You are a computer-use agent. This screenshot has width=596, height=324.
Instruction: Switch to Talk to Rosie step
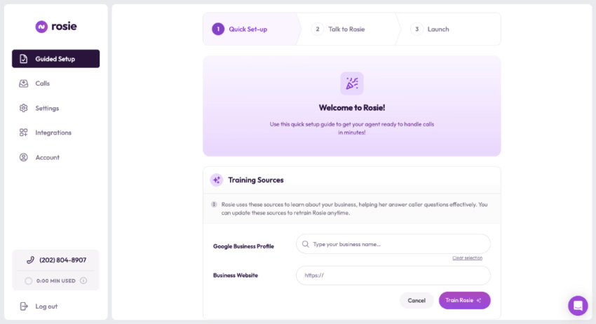pos(346,29)
